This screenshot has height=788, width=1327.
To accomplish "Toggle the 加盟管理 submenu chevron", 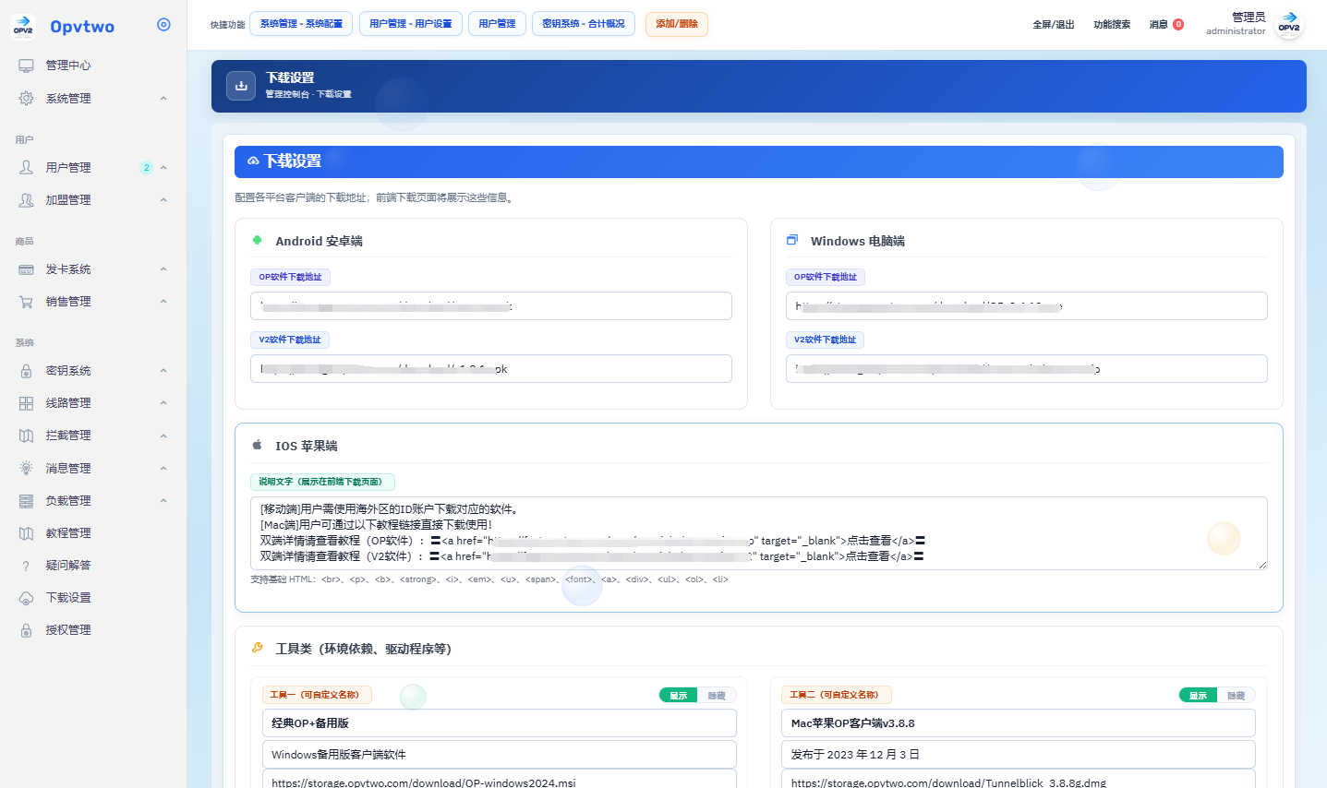I will coord(163,200).
